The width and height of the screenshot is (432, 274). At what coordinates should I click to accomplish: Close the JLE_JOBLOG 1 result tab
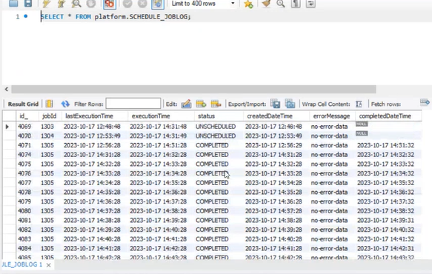48,265
